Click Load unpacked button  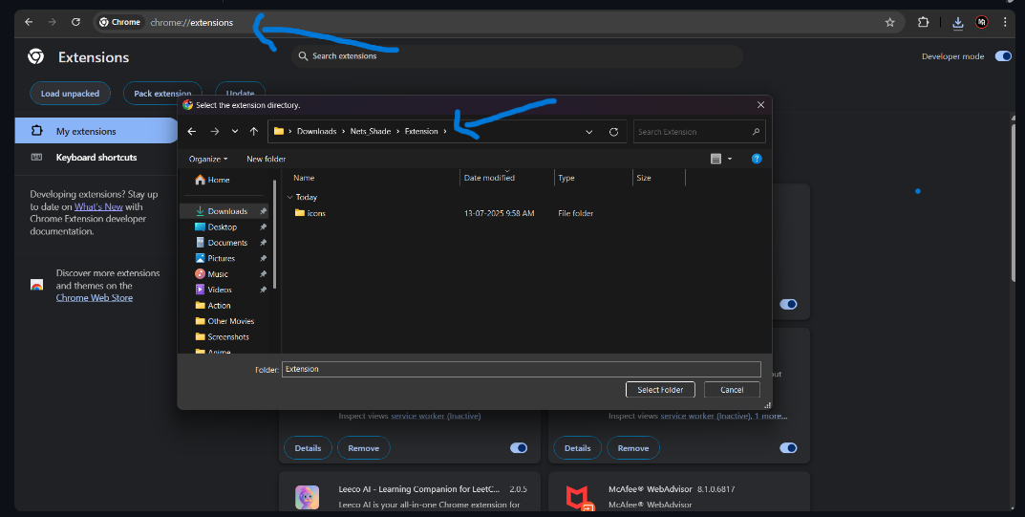(x=70, y=94)
